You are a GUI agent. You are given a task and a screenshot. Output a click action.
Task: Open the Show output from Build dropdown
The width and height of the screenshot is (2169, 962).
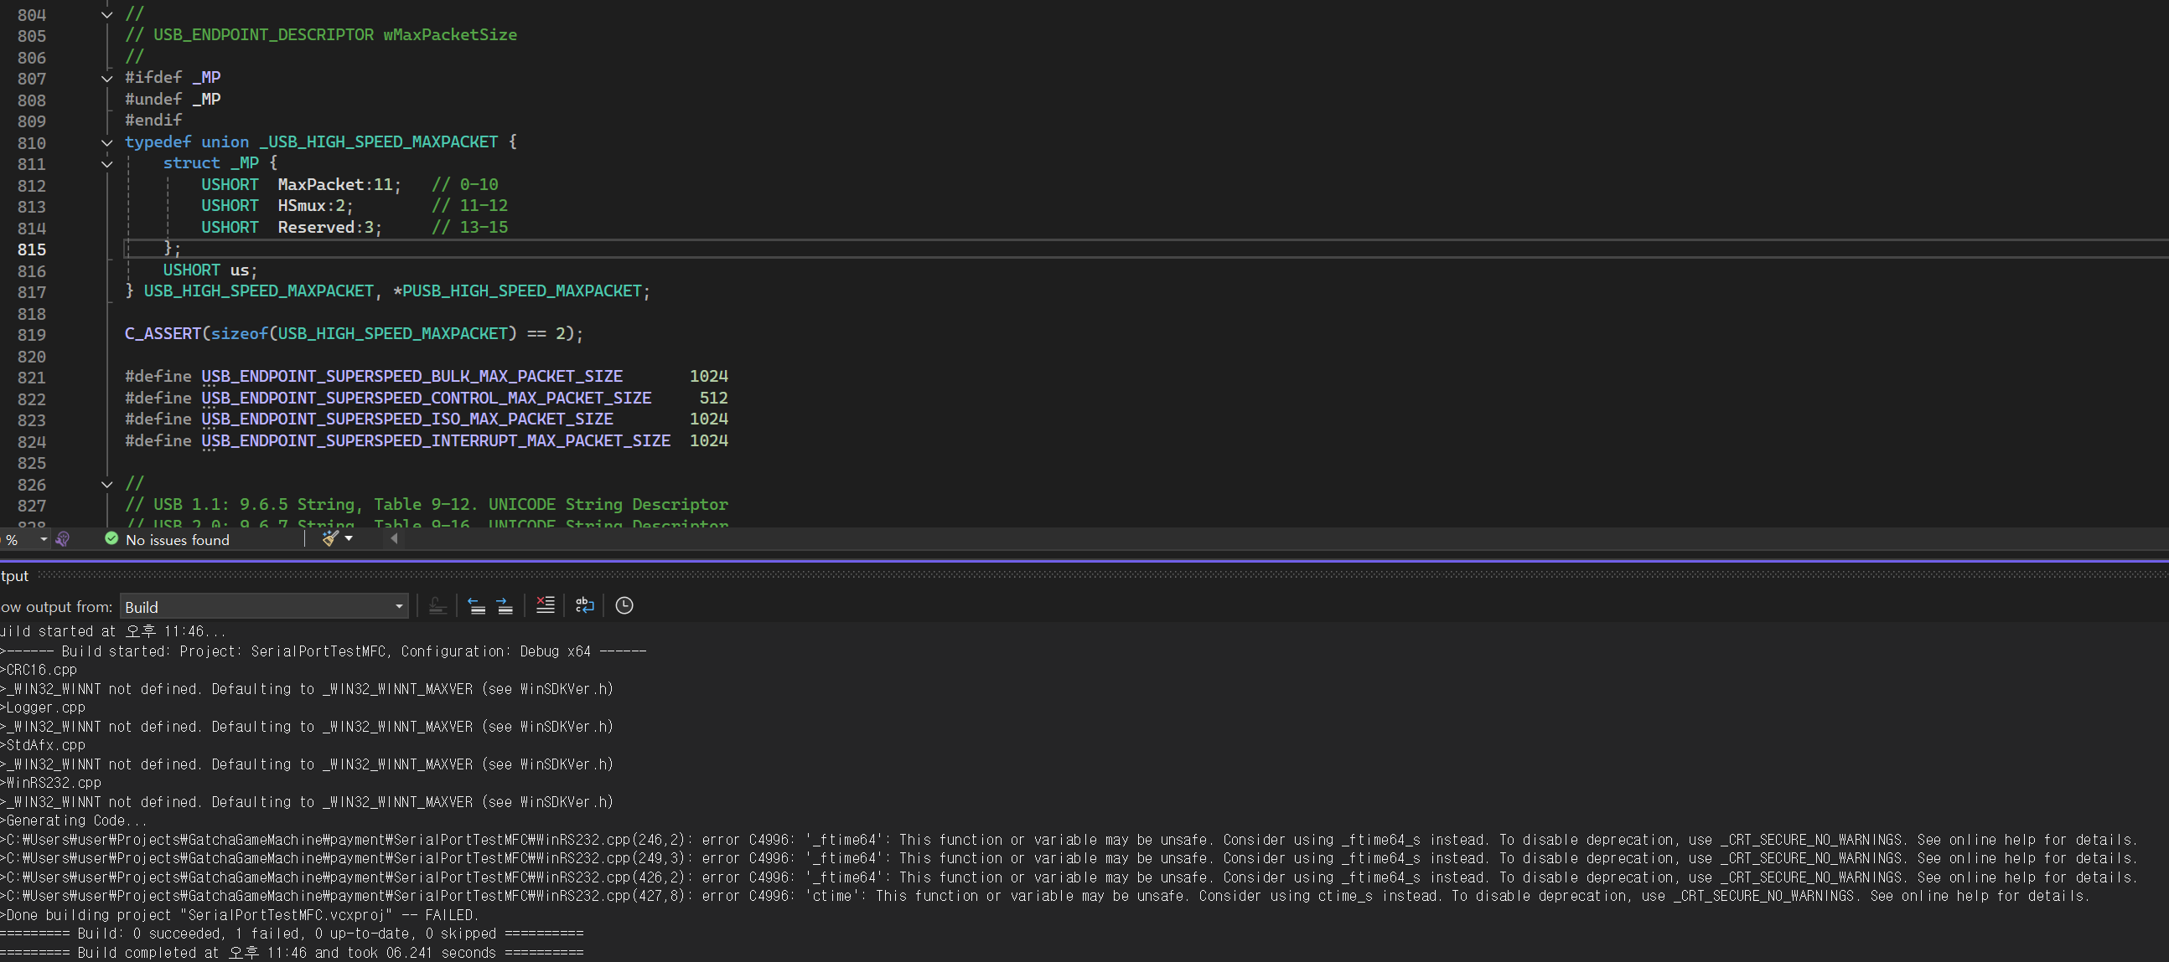399,607
